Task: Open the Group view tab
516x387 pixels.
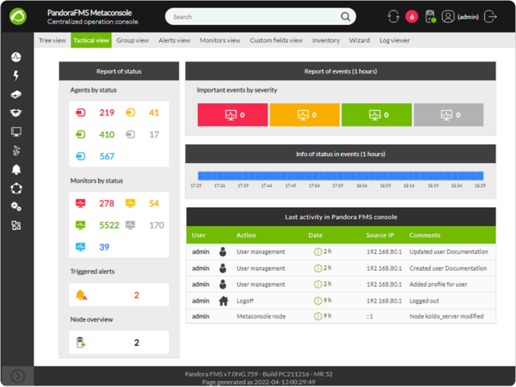Action: click(133, 40)
